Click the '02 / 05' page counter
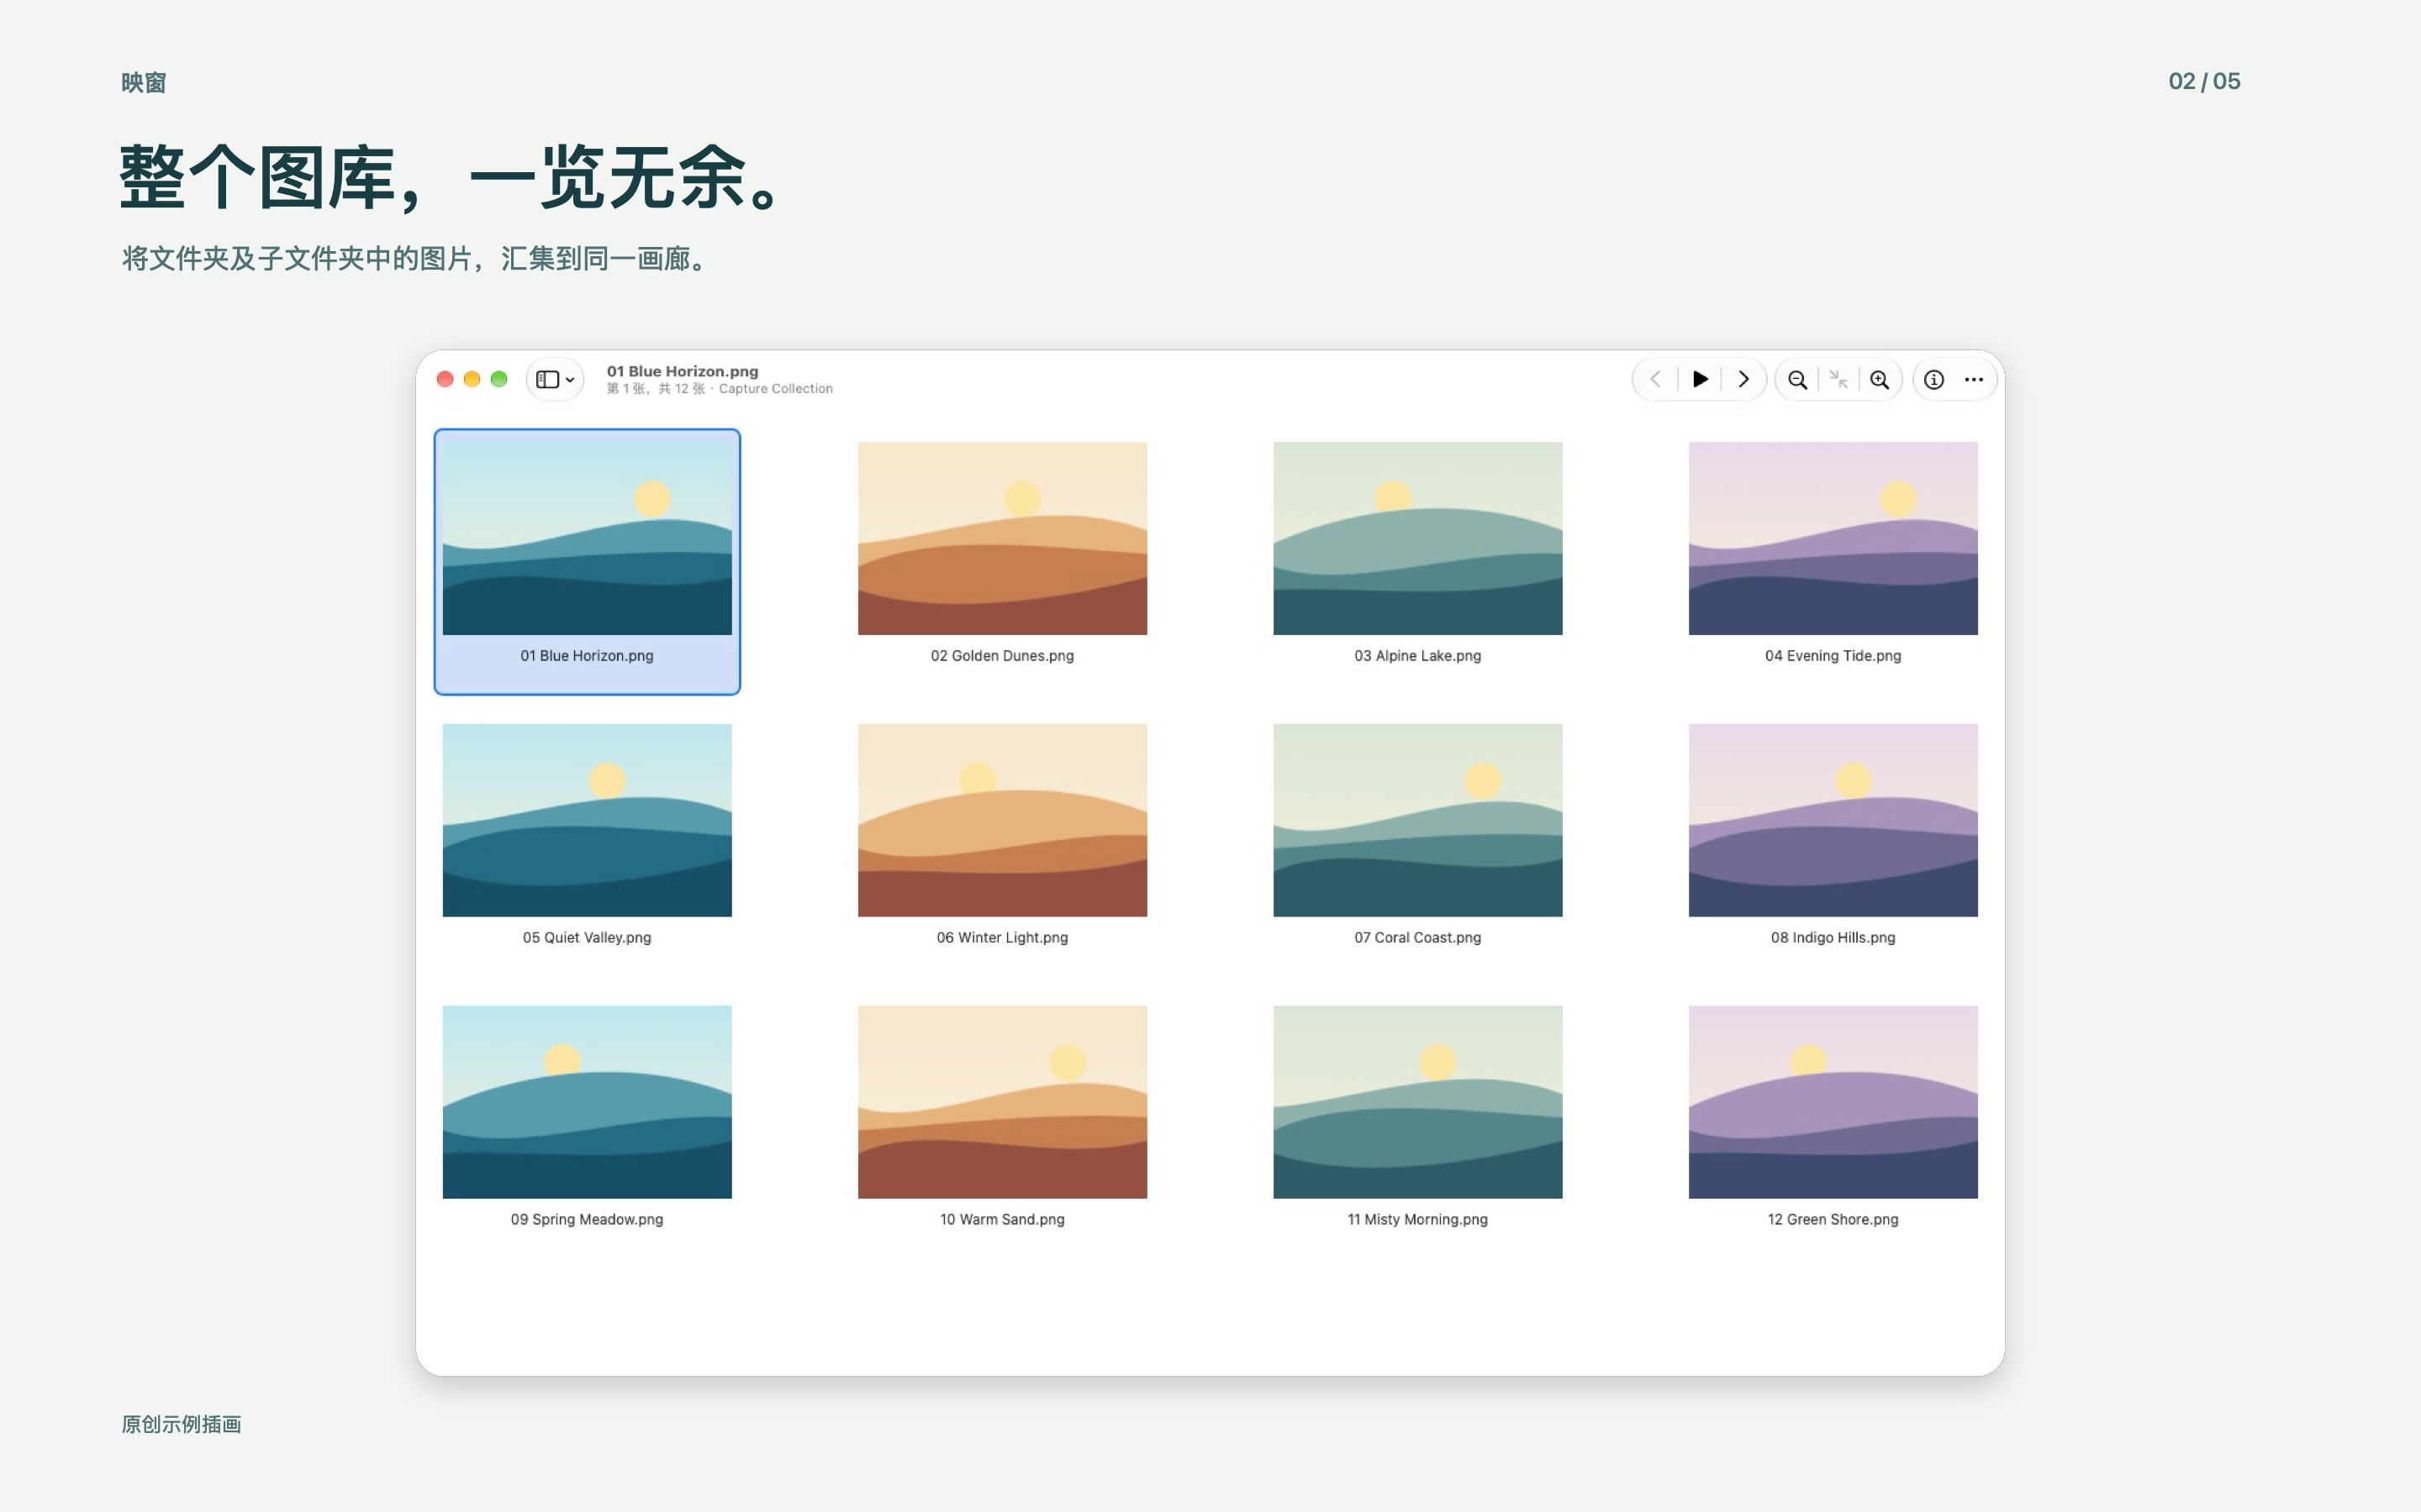This screenshot has height=1512, width=2421. [x=2204, y=81]
